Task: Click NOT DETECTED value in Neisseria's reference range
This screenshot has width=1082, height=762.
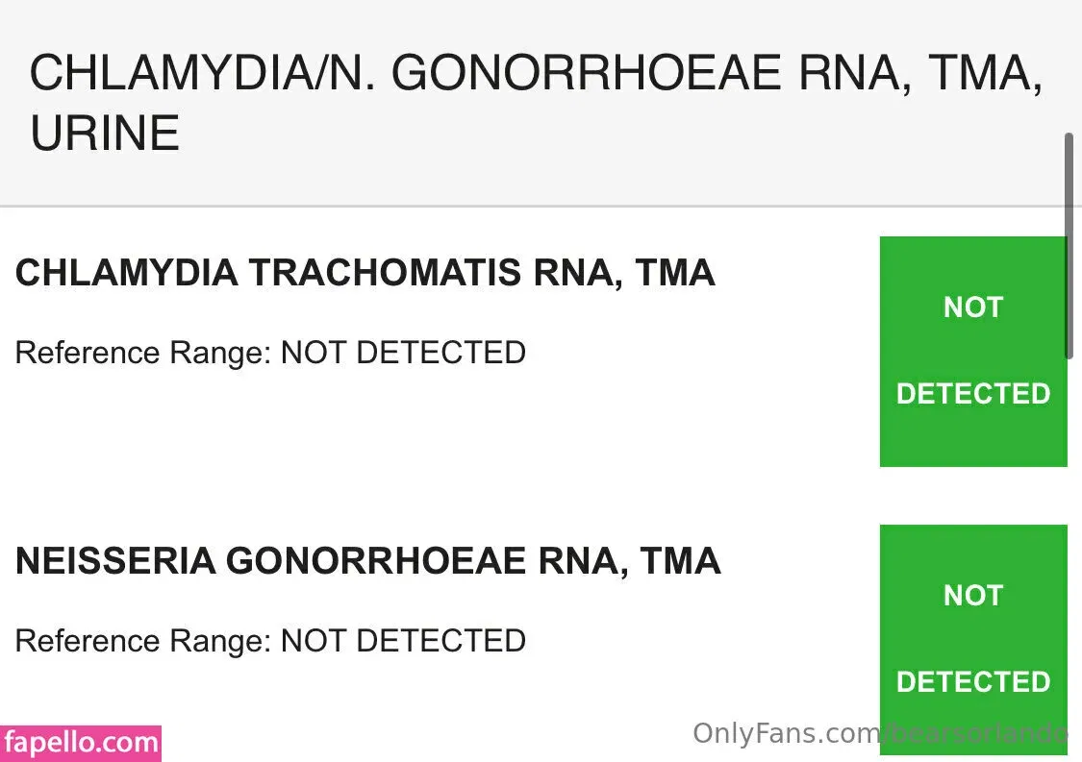Action: pos(403,641)
